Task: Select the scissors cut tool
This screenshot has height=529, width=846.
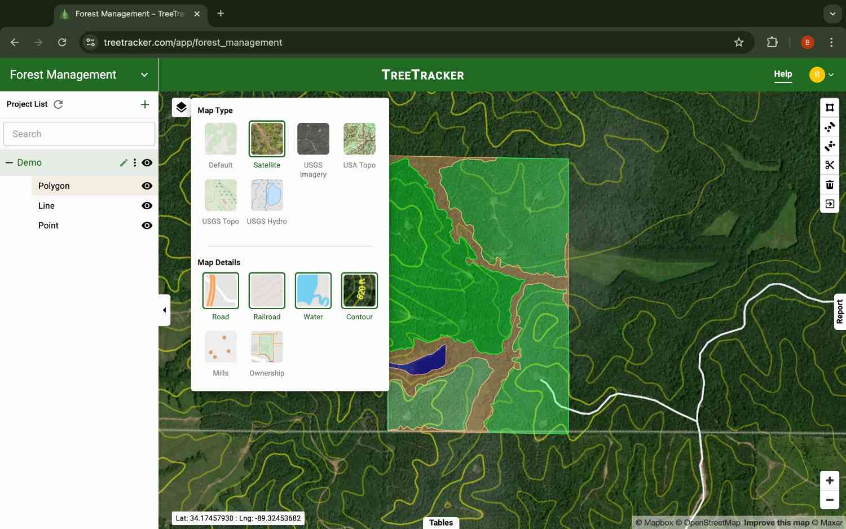Action: 829,165
